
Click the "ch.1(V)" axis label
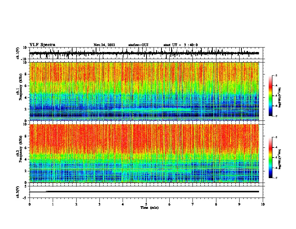click(x=18, y=53)
